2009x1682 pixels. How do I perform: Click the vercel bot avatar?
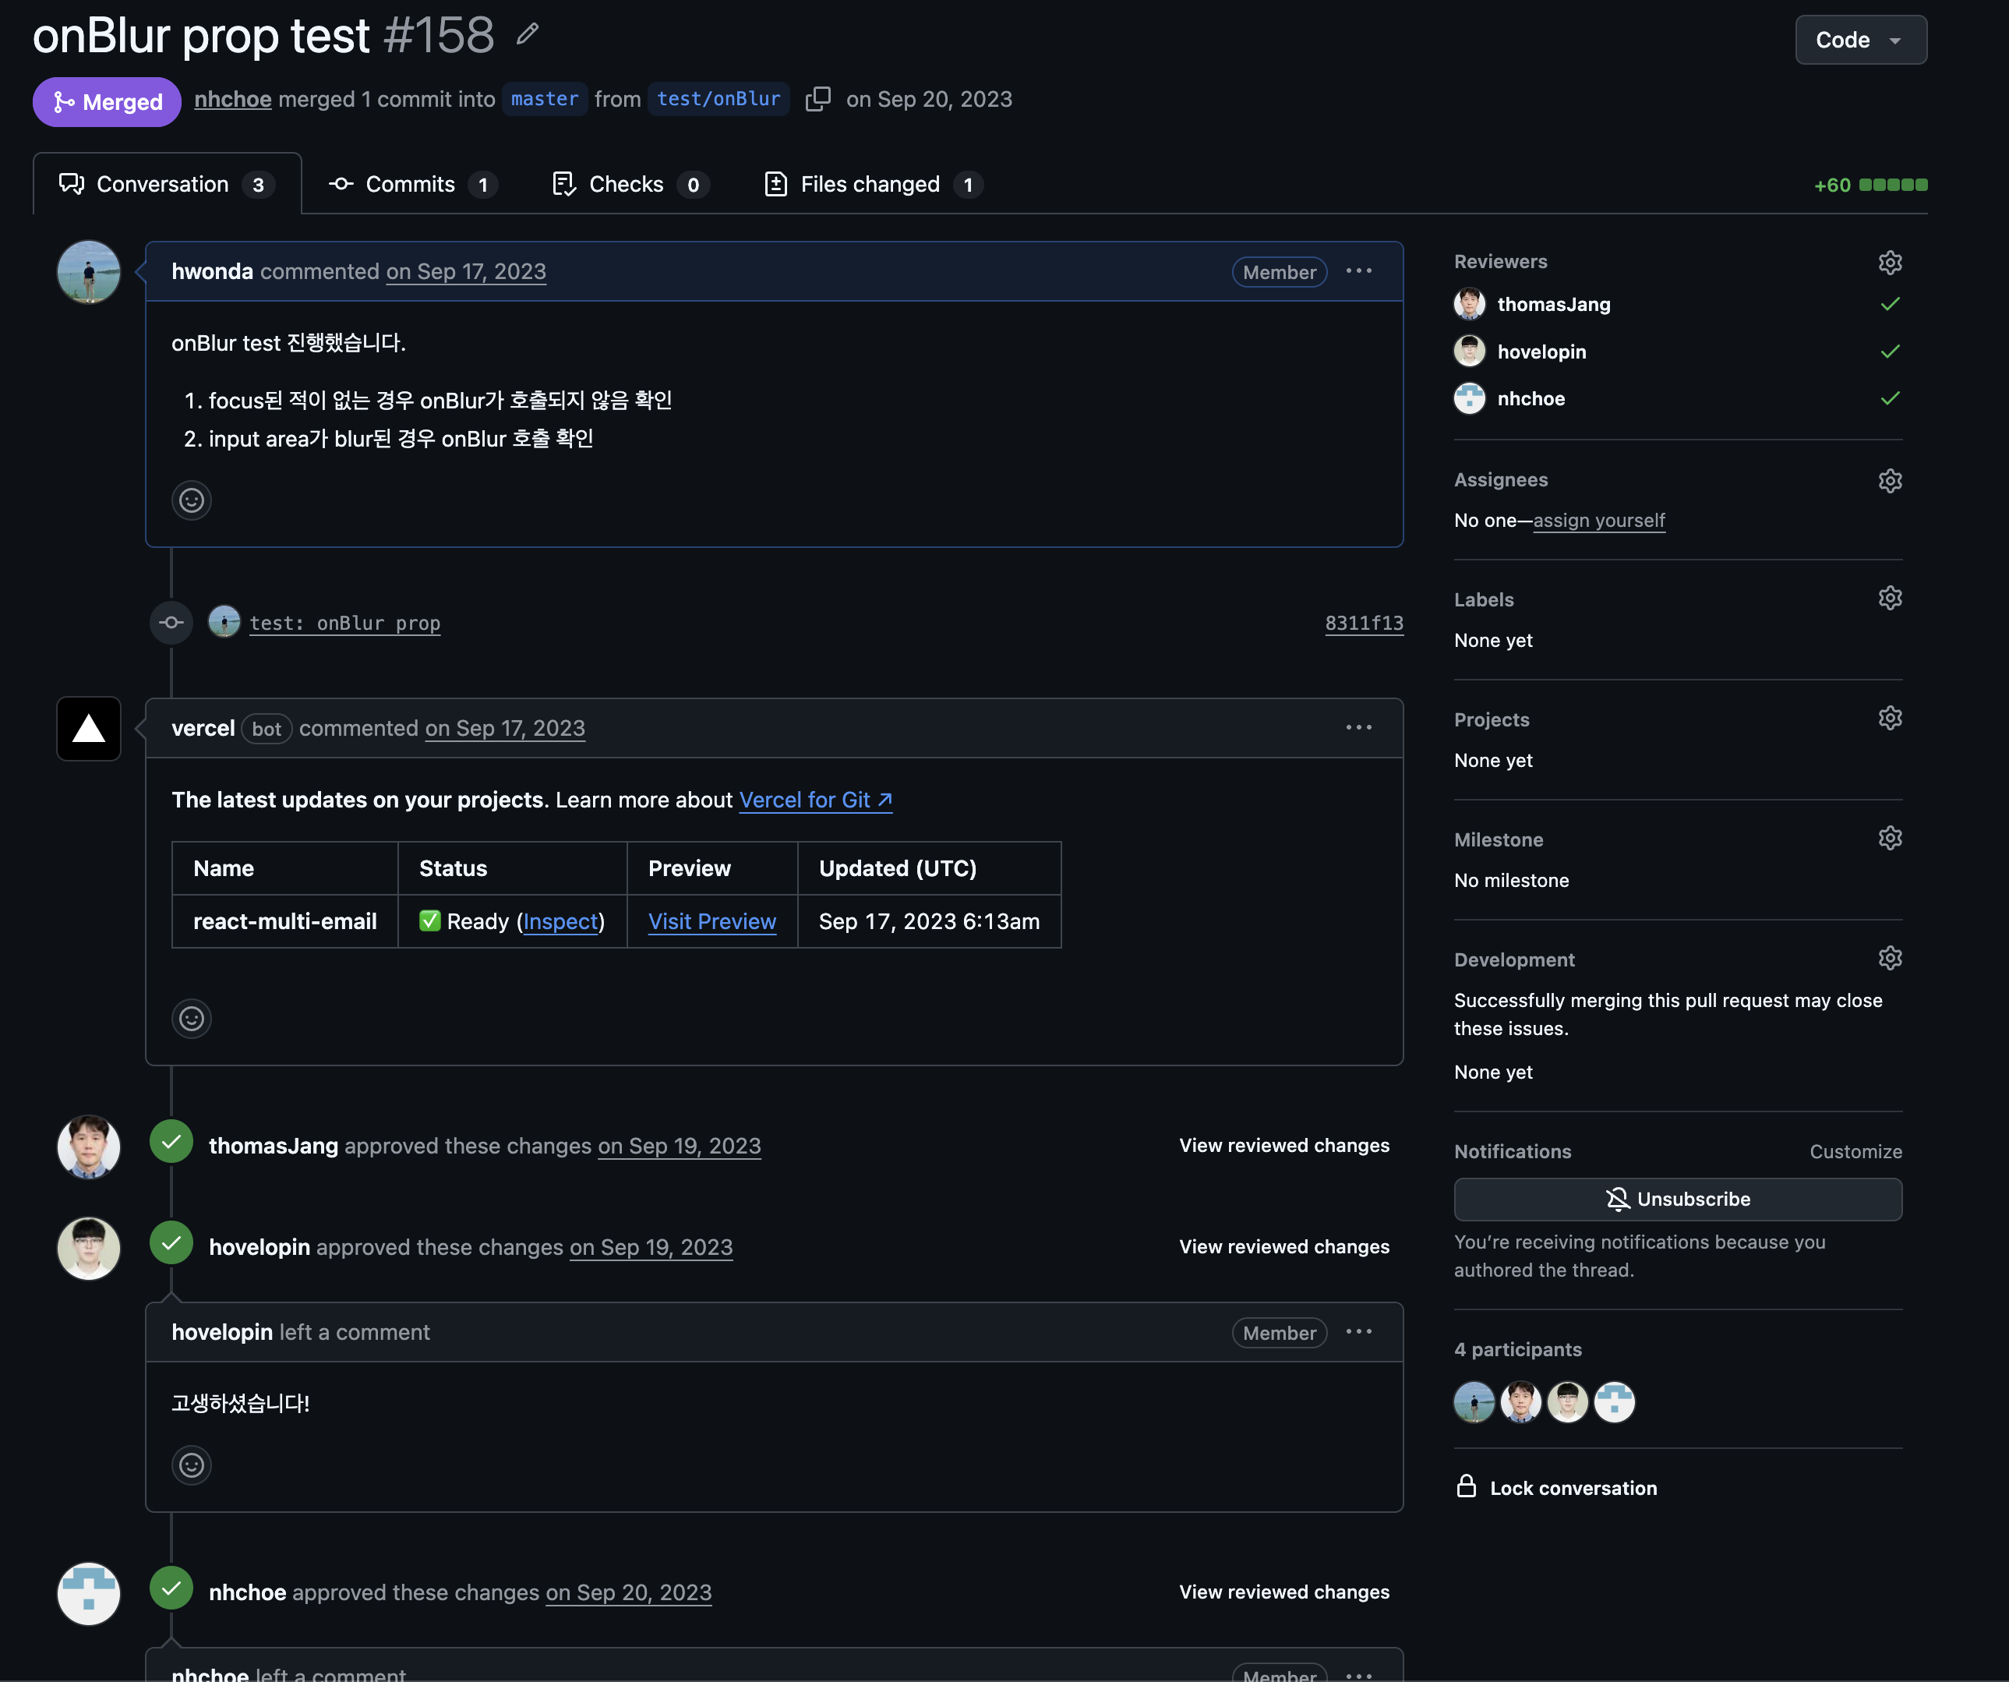pos(88,729)
